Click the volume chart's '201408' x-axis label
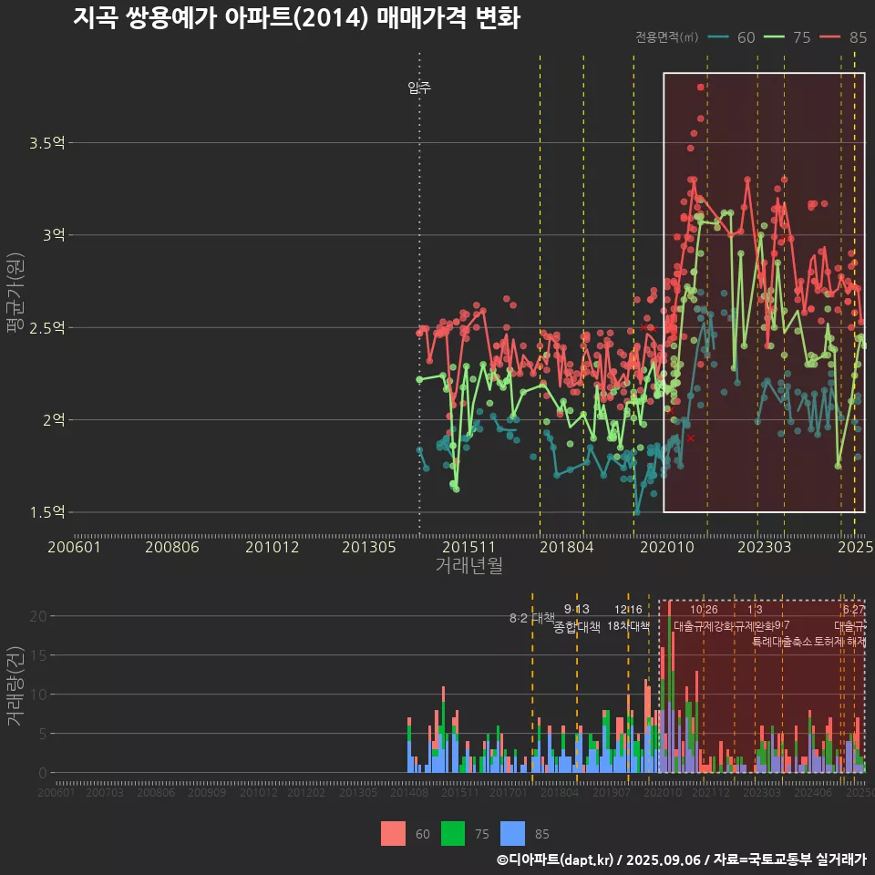Viewport: 875px width, 875px height. 409,792
